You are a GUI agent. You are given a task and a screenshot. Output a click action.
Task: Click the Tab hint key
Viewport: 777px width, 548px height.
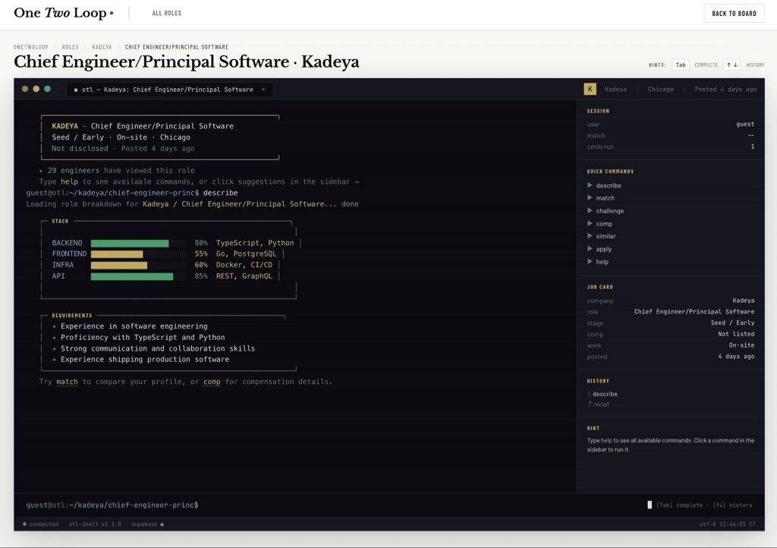click(x=681, y=65)
